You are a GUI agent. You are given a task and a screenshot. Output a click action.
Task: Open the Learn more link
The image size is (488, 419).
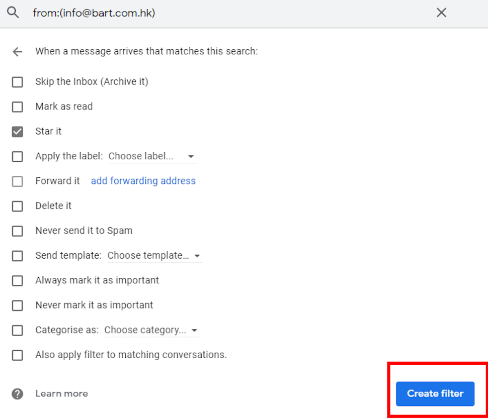61,393
